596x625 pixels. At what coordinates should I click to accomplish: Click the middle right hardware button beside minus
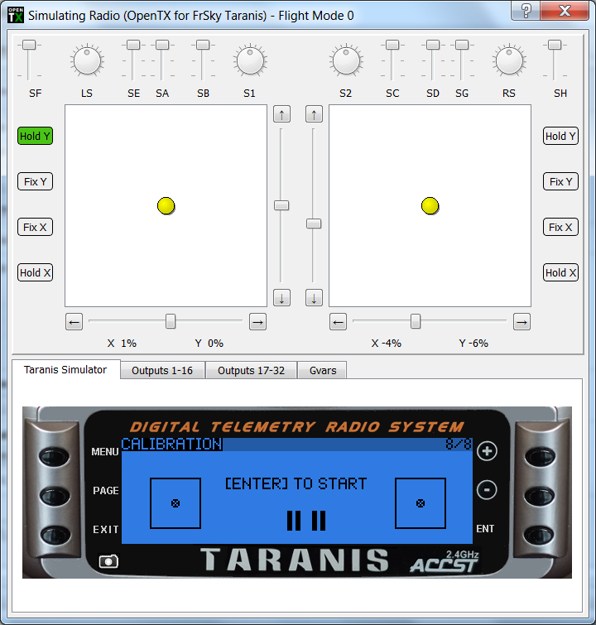click(540, 496)
